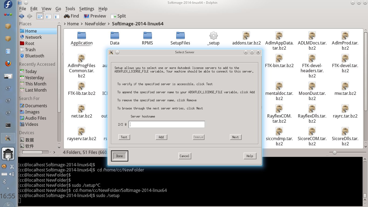Open the View menu
The image size is (368, 207).
click(x=46, y=9)
